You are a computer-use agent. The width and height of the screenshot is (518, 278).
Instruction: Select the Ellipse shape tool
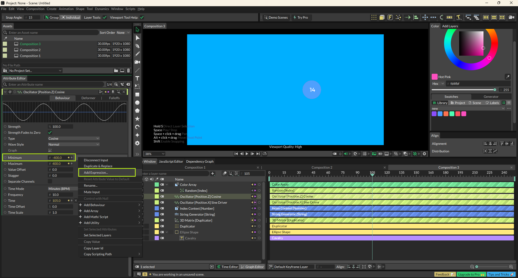(137, 103)
